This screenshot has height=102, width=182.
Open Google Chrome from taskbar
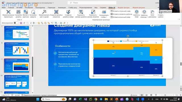click(96, 99)
